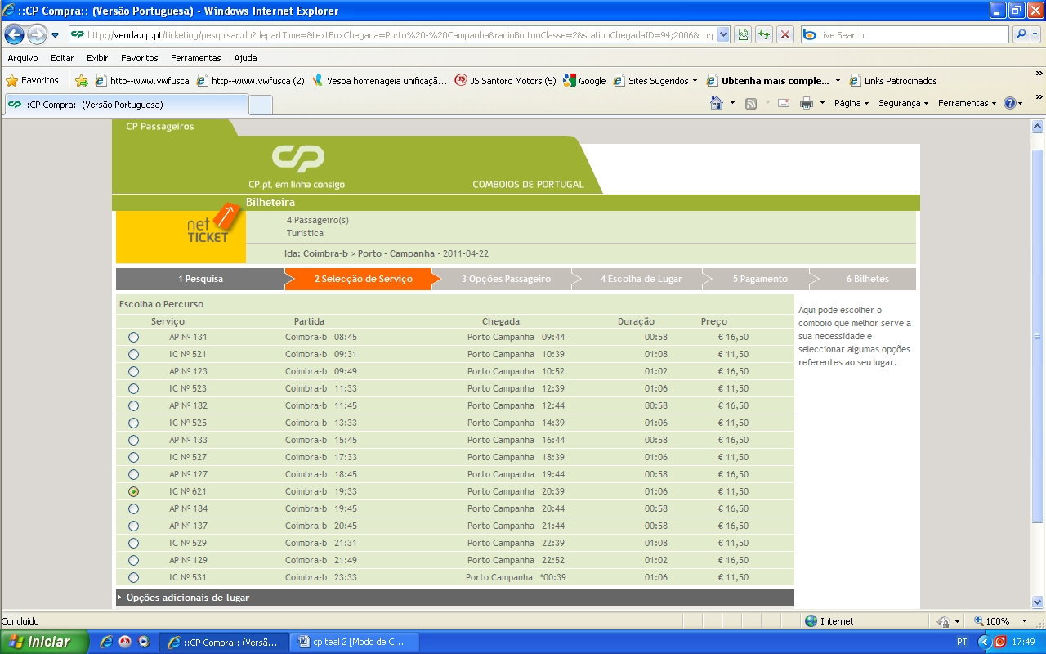Viewport: 1046px width, 654px height.
Task: Click the Refresh page icon
Action: point(764,35)
